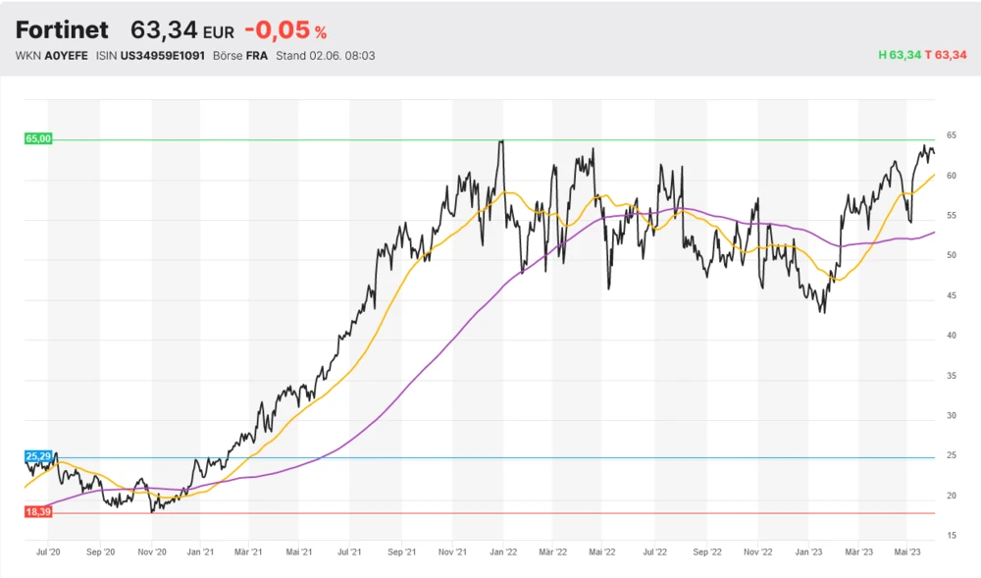Click the Mai '23 time axis label
Screen dimensions: 981x578
[908, 553]
